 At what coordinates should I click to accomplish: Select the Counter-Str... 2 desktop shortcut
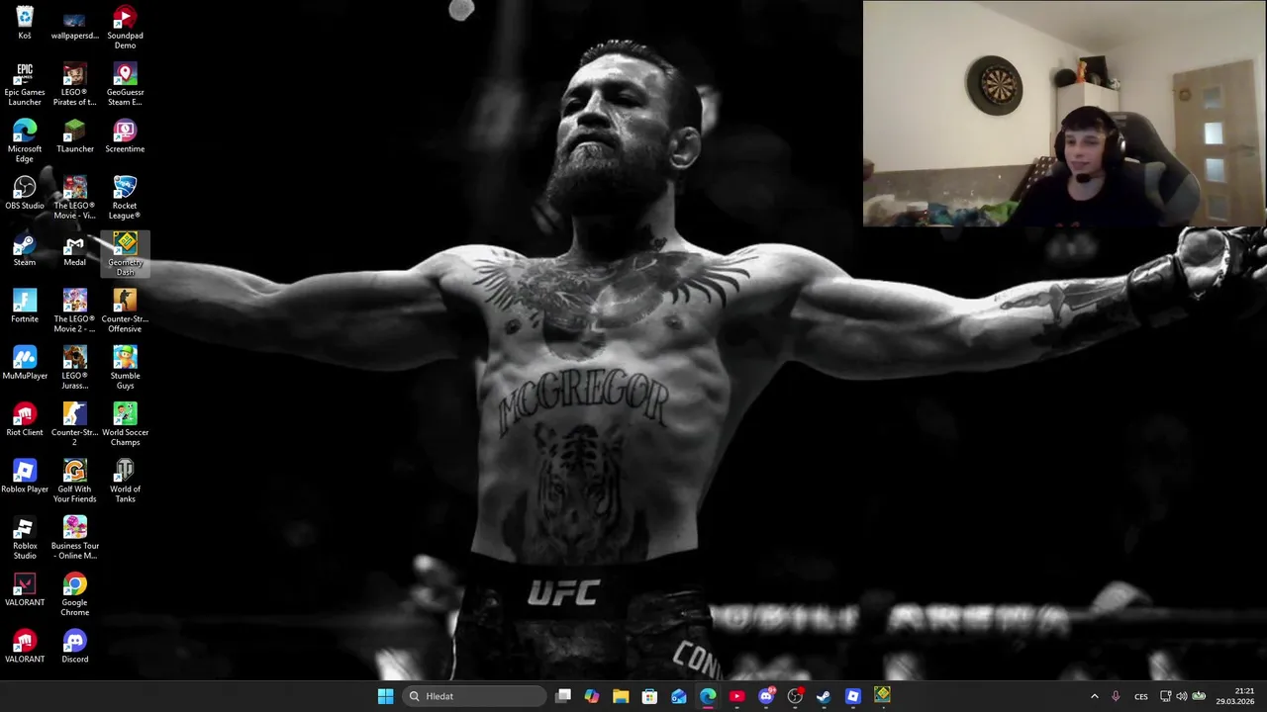75,425
